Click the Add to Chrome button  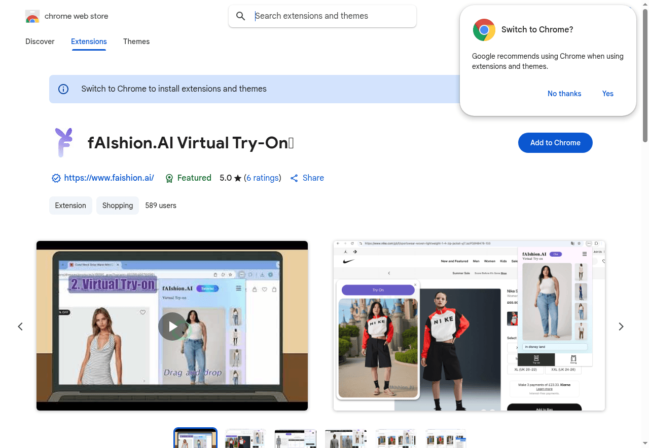pyautogui.click(x=555, y=143)
